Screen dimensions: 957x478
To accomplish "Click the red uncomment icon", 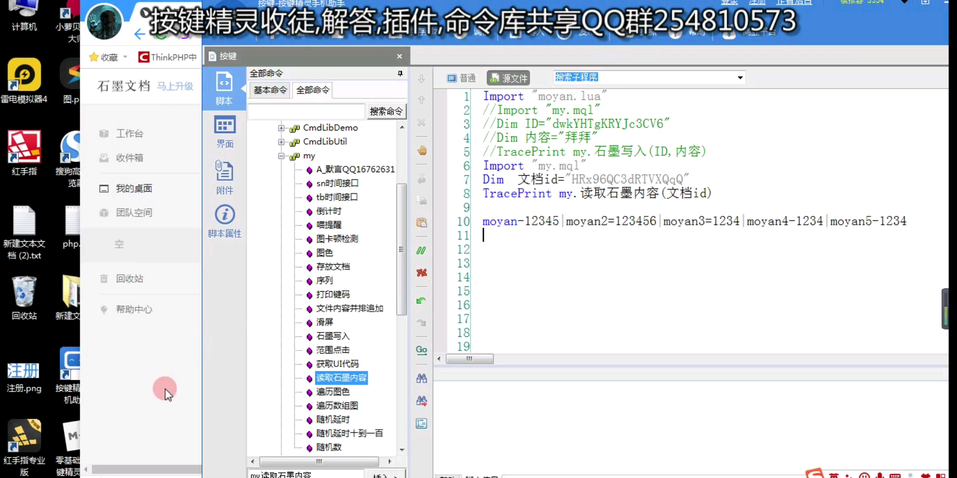I will [x=421, y=273].
